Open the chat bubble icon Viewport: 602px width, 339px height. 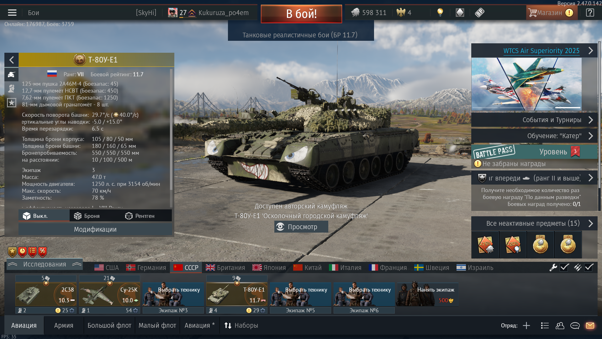coord(575,326)
